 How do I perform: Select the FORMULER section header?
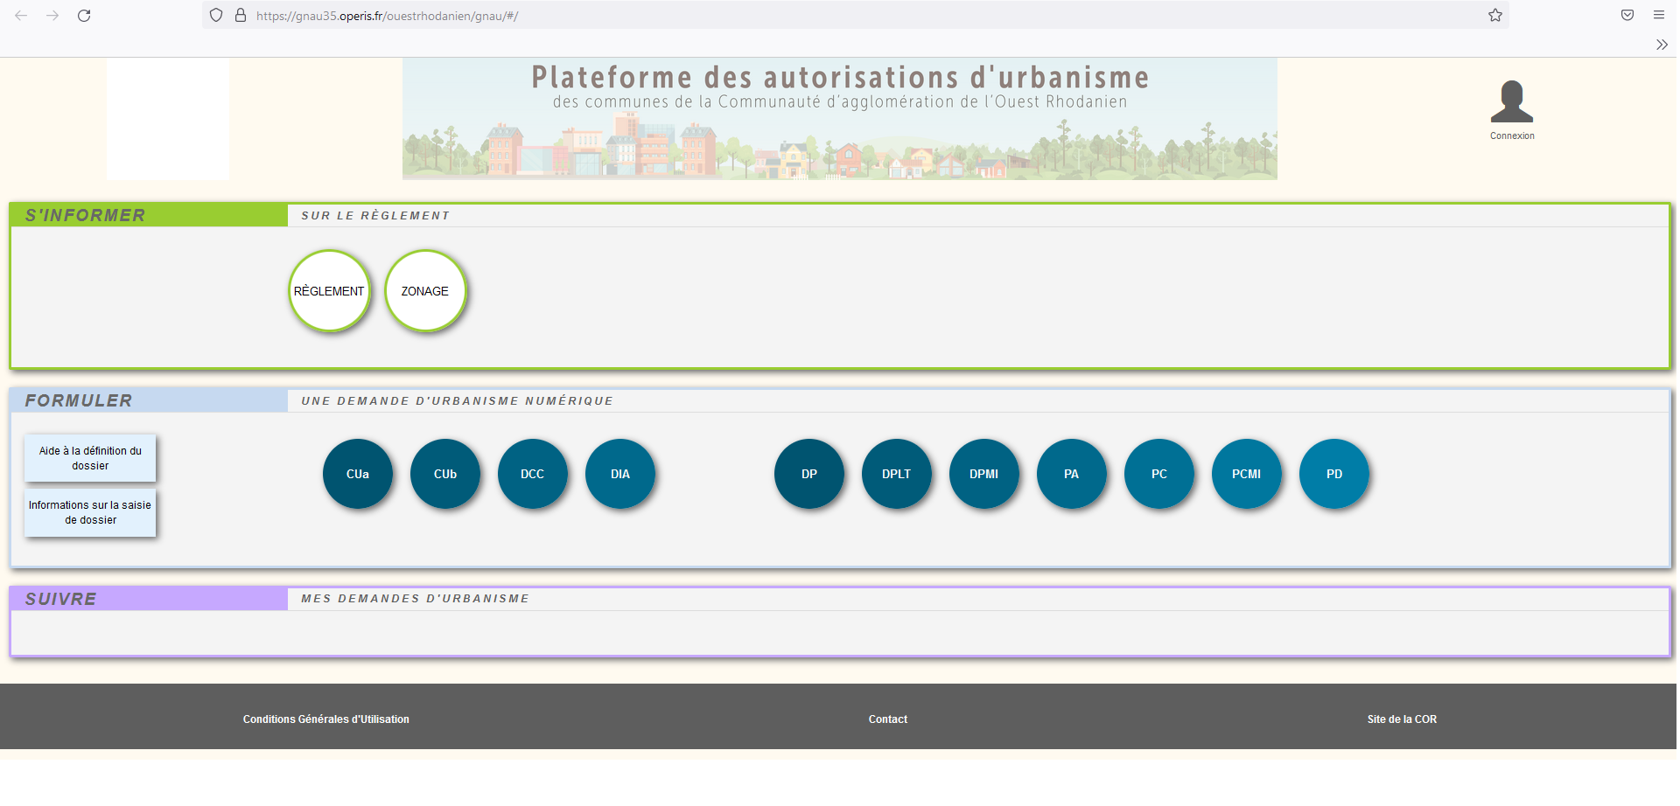149,400
